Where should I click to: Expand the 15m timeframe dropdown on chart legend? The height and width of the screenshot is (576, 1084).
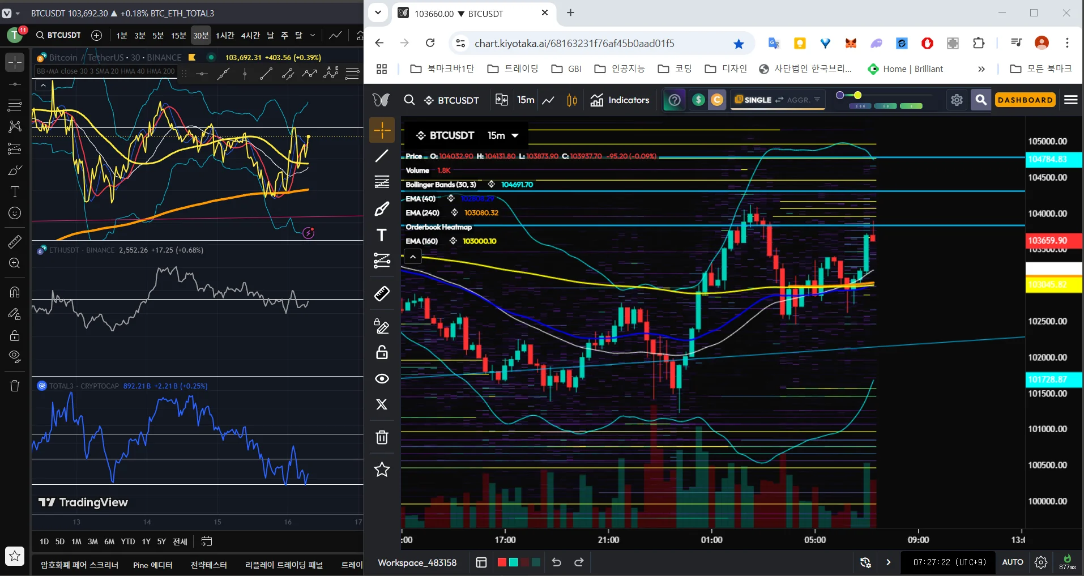[515, 135]
